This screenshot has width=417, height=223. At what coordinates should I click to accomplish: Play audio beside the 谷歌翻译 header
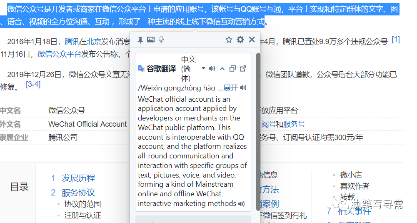pyautogui.click(x=212, y=69)
